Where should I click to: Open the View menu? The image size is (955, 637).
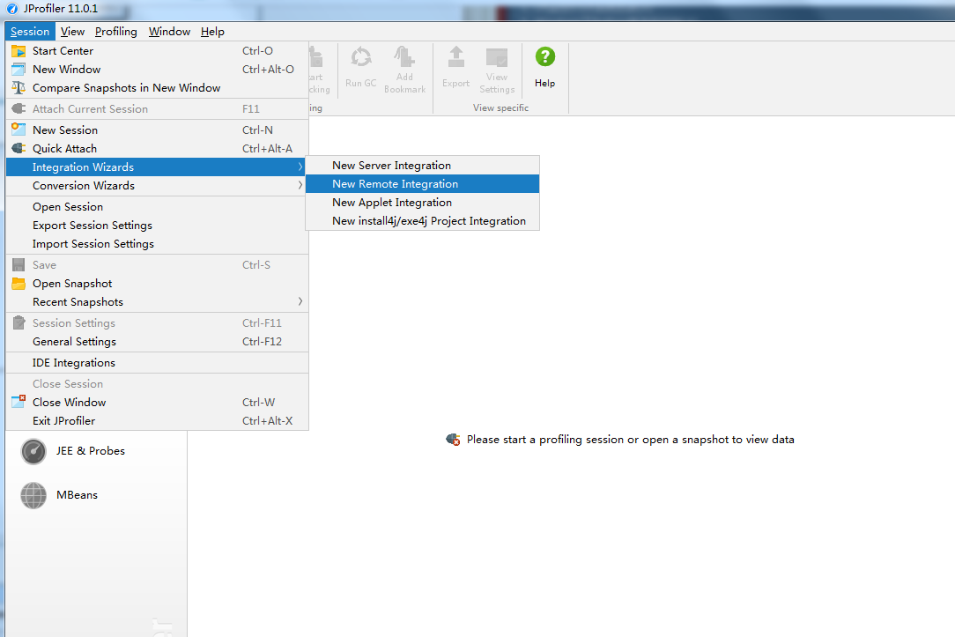tap(72, 32)
